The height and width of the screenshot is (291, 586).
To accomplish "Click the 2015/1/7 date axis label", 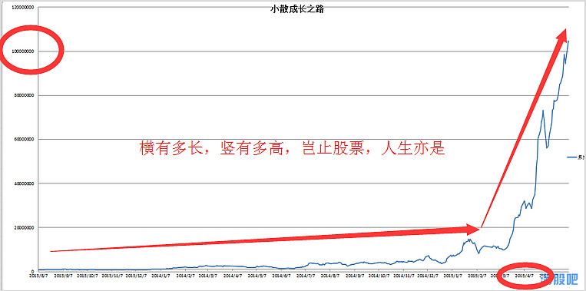I will 452,276.
